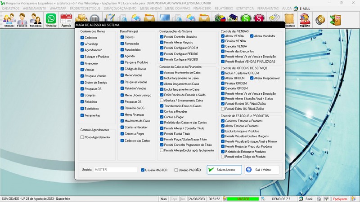This screenshot has width=360, height=202.
Task: Click the blue monitor toolbar icon
Action: [165, 18]
